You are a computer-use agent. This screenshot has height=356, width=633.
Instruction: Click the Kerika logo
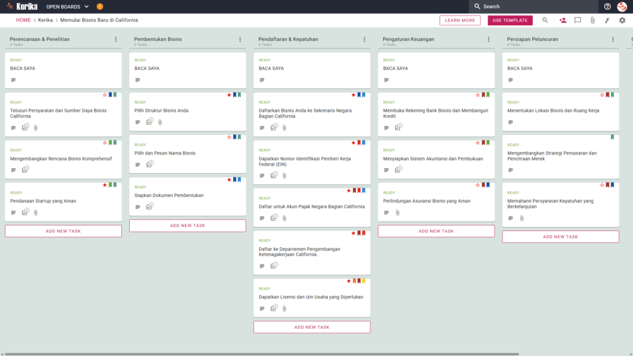tap(22, 6)
